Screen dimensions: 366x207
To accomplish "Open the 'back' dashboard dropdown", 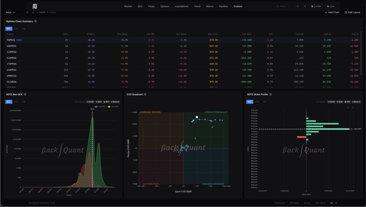I will coord(14,12).
